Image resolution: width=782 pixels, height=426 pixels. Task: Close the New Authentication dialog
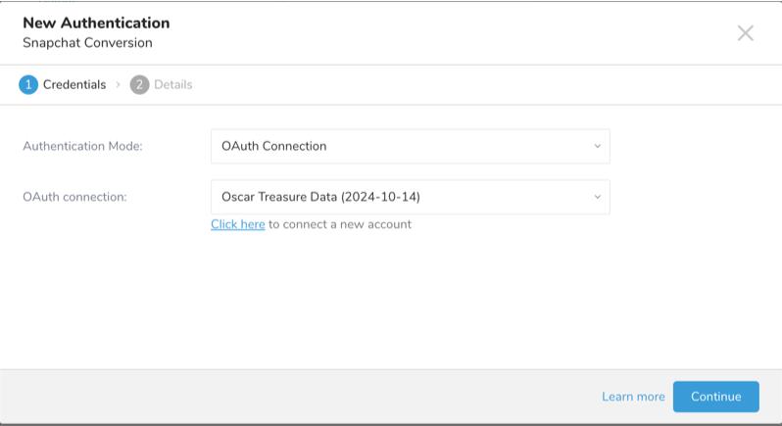pos(746,33)
